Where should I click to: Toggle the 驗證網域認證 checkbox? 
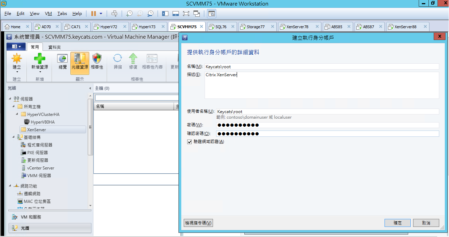190,142
